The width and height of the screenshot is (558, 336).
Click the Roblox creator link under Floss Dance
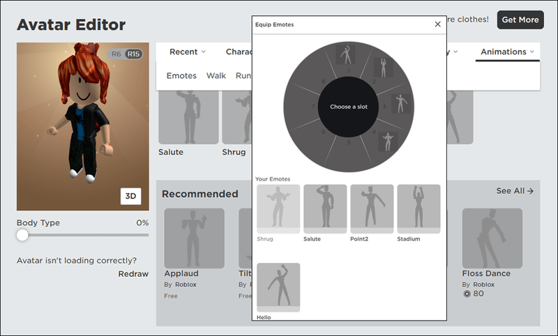[x=483, y=284]
